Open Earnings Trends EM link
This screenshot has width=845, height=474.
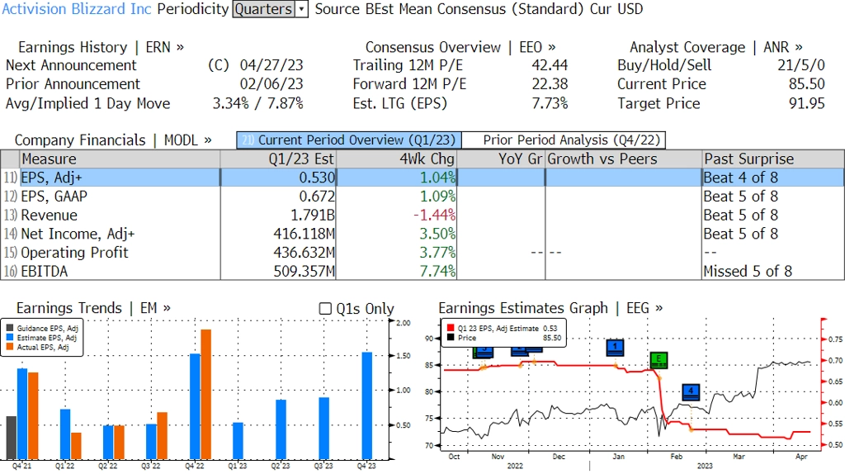(94, 308)
